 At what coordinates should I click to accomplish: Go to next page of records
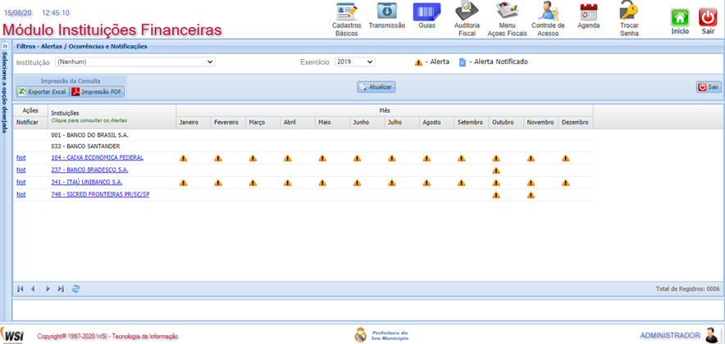[48, 289]
